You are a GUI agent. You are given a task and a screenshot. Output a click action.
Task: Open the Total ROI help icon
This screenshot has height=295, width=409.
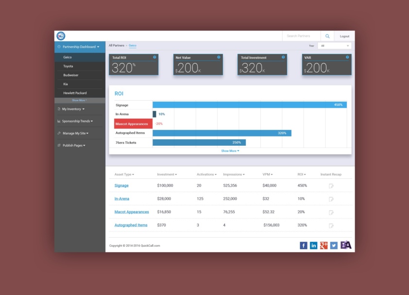click(154, 57)
